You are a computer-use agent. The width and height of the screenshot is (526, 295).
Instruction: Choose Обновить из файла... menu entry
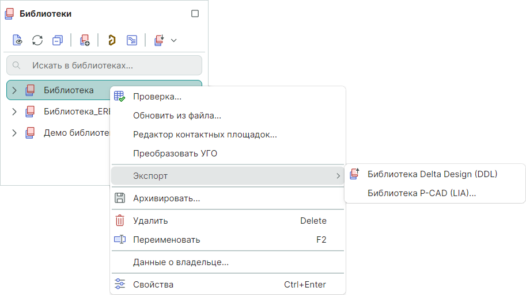[x=177, y=116]
